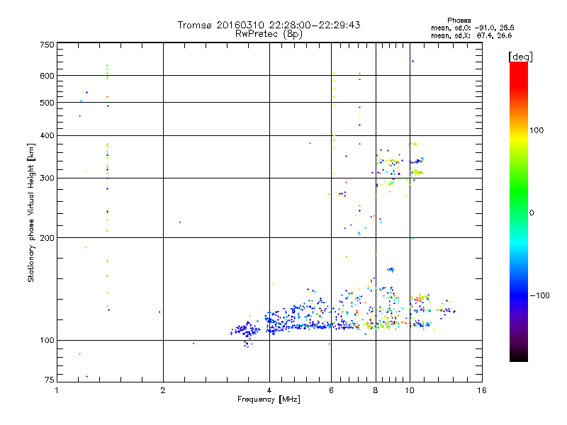Image resolution: width=567 pixels, height=425 pixels.
Task: Click the "600" height axis tick label
Action: 47,76
